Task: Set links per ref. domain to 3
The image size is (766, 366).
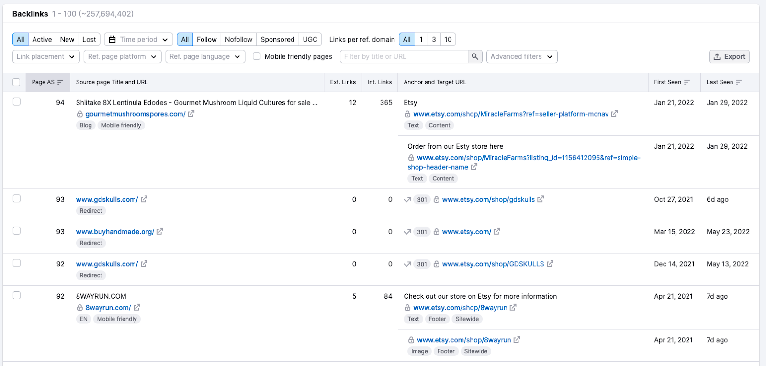Action: [434, 39]
